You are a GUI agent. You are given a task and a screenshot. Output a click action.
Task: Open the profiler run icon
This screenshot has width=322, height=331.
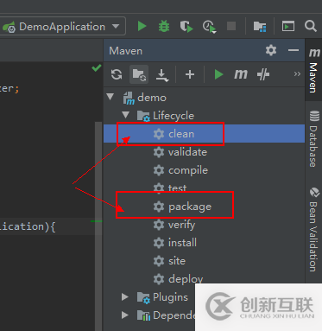[209, 27]
